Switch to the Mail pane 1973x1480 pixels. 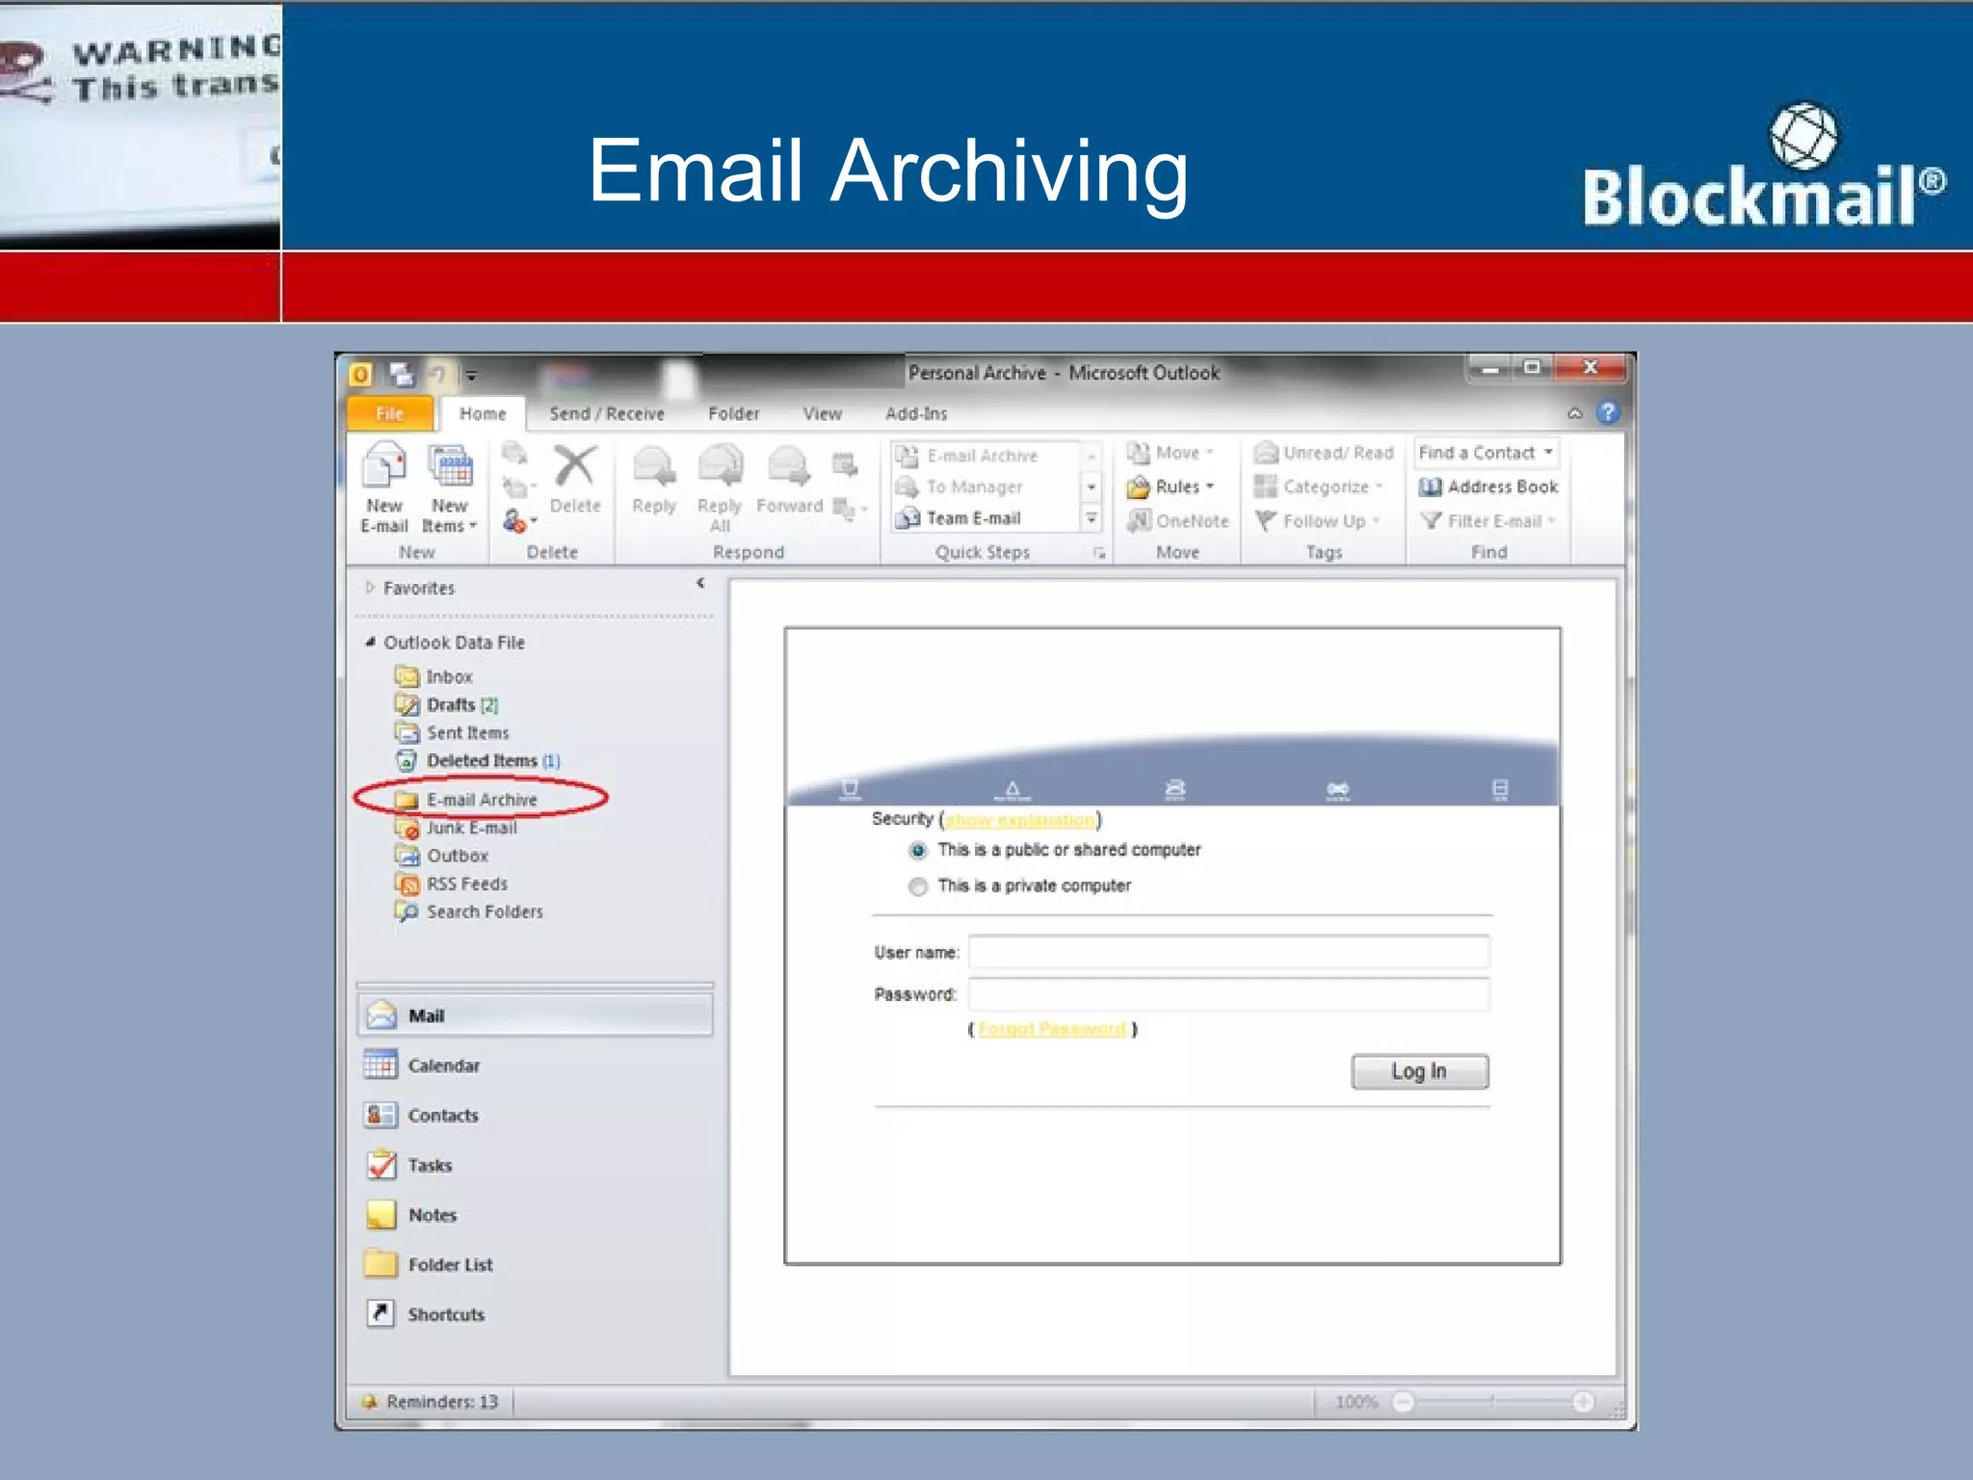(536, 1015)
